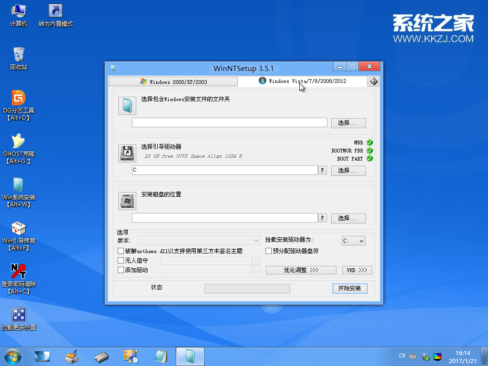Open the VHD >>> options
Screen dimensions: 488x366
click(x=357, y=271)
